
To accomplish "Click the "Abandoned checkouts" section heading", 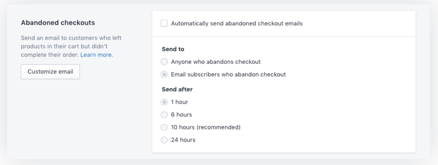I will 58,23.
